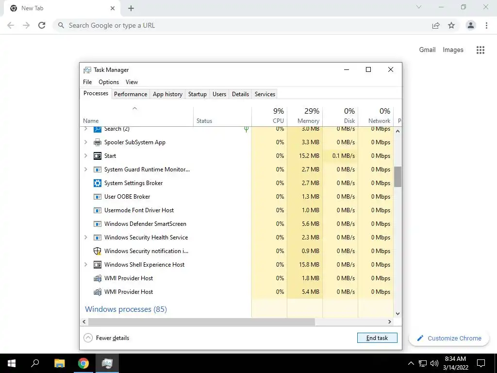Click the horizontal scrollbar thumb in Task Manager

pos(201,322)
